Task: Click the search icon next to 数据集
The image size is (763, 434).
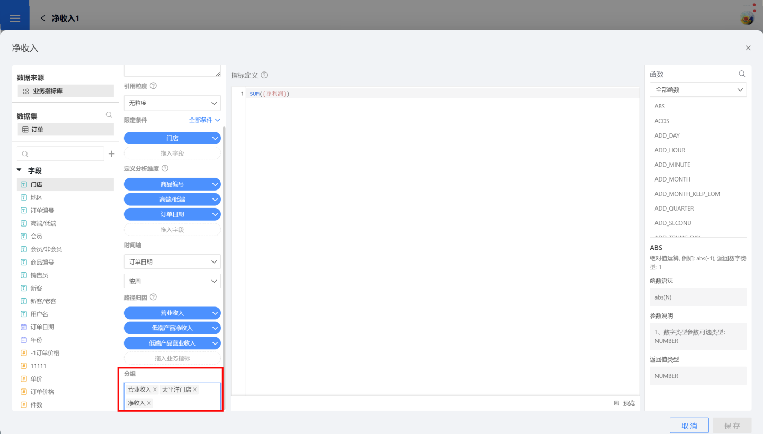Action: pyautogui.click(x=109, y=115)
